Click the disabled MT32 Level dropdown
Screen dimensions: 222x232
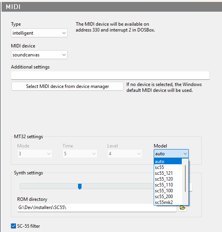[125, 154]
